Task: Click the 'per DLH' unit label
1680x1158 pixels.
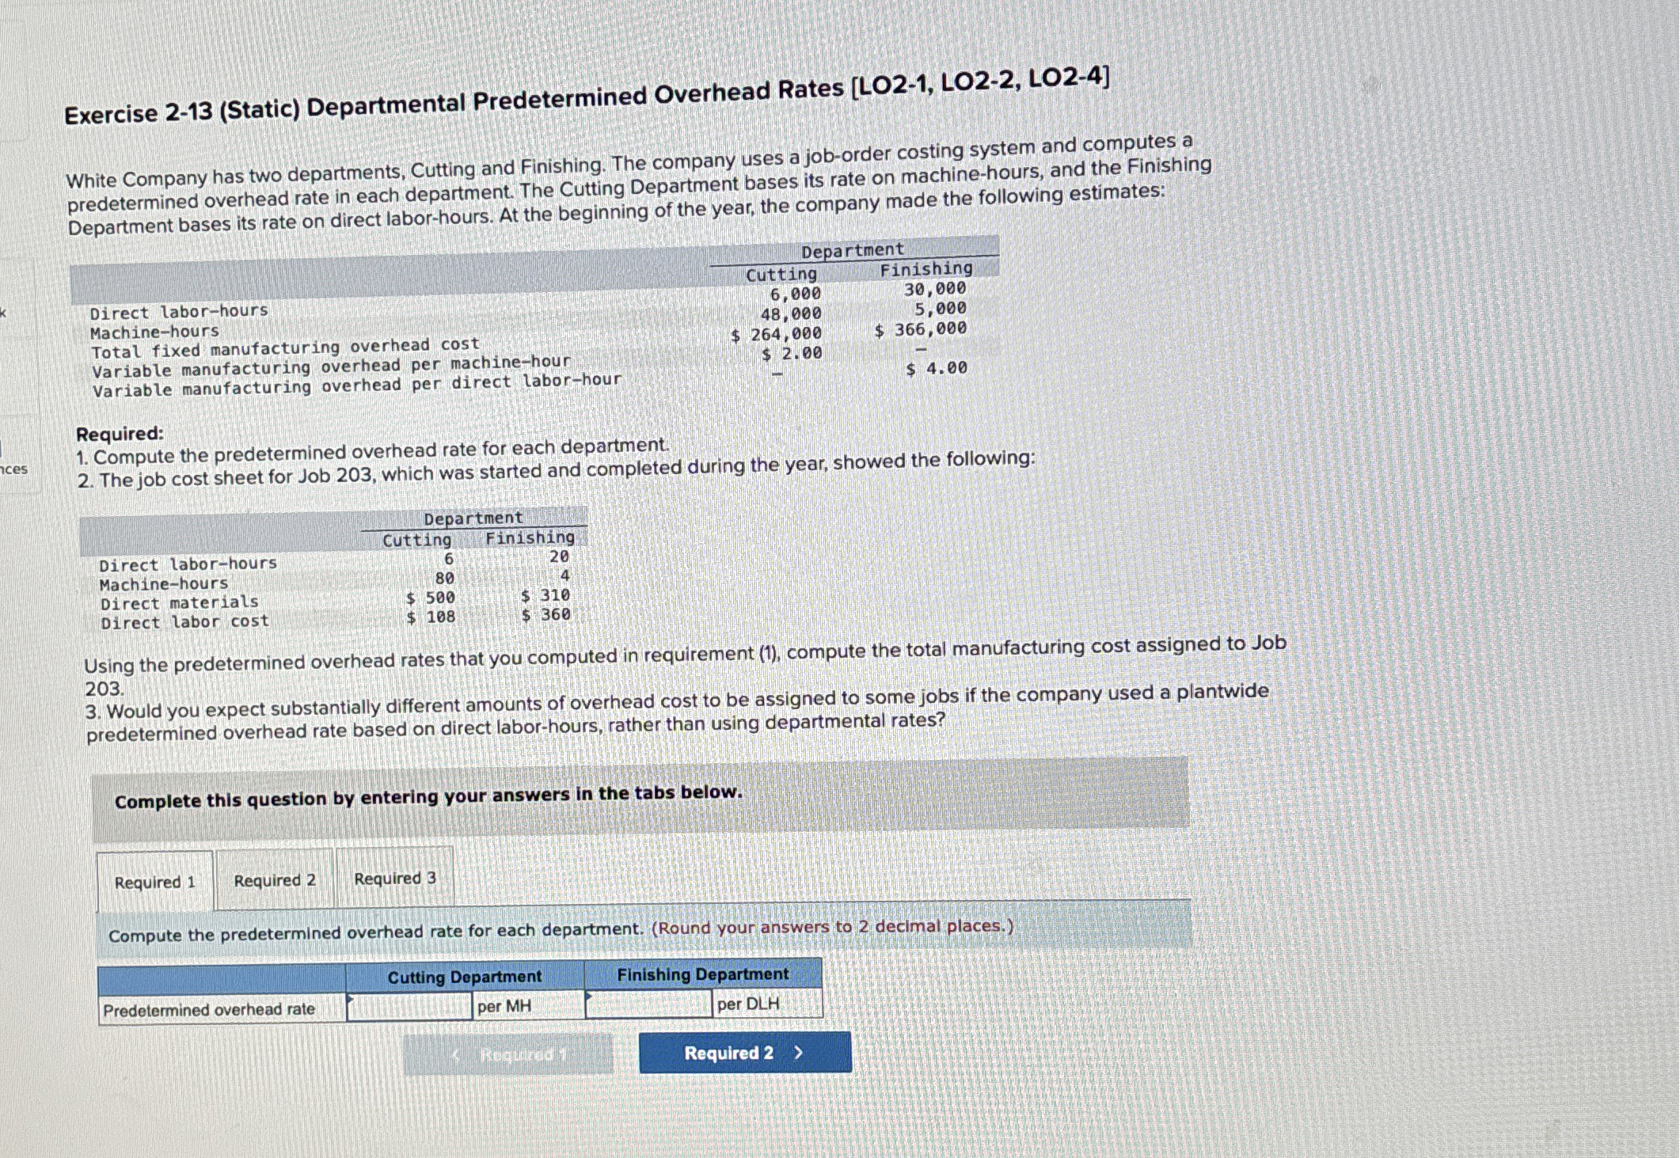Action: point(748,1004)
